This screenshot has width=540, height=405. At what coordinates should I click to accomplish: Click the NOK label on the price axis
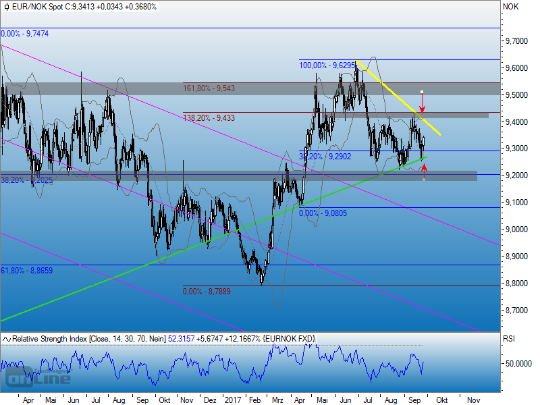point(510,7)
